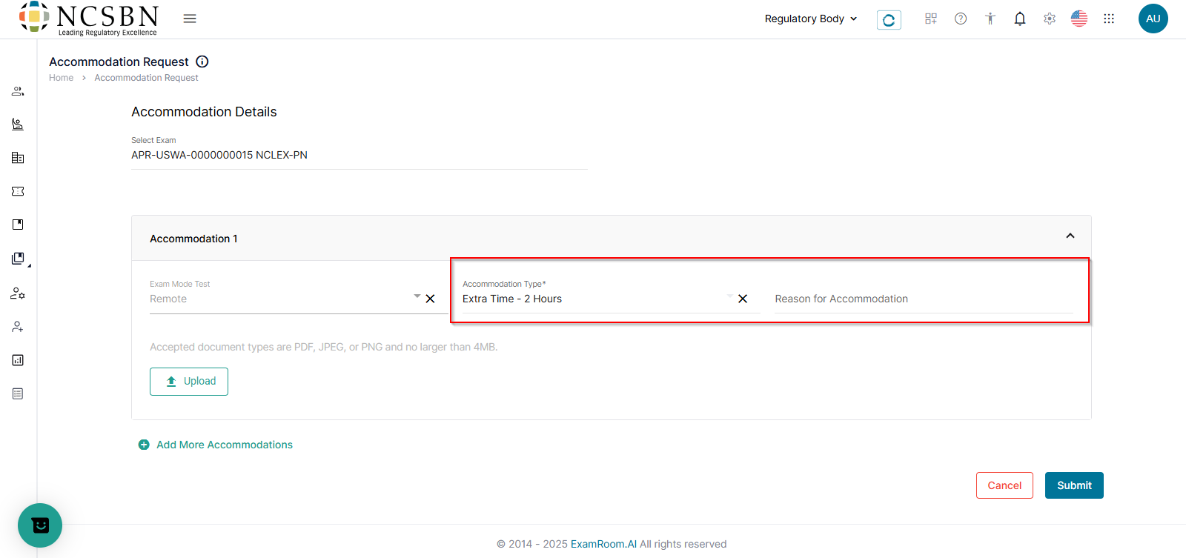Screen dimensions: 1186x558
Task: Open the chatbot assistant bubble
Action: (40, 525)
